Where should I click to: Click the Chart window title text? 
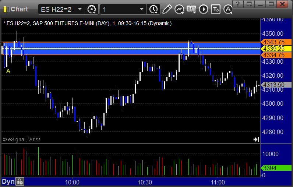click(19, 9)
